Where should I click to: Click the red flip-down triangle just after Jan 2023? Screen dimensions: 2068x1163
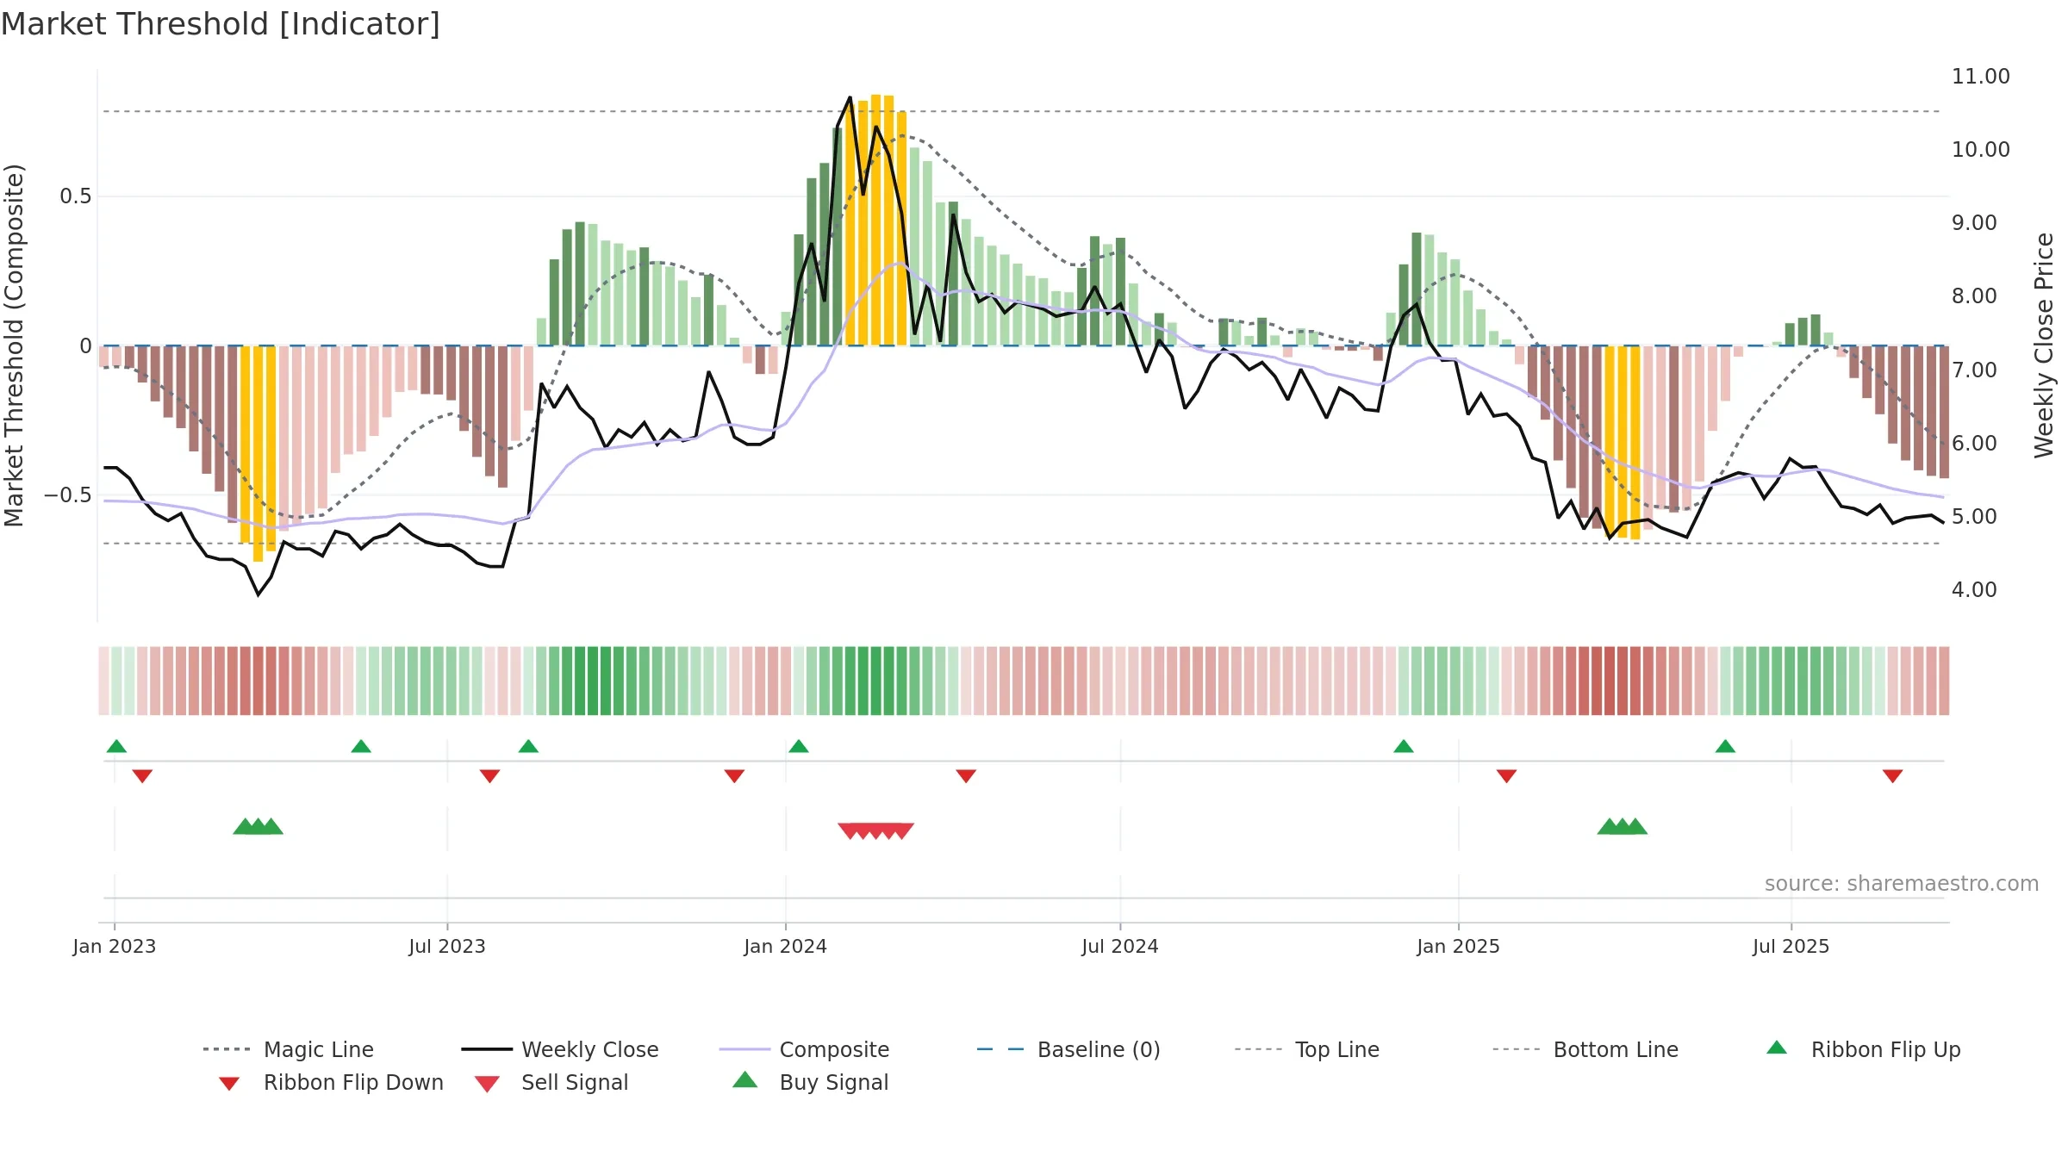142,776
